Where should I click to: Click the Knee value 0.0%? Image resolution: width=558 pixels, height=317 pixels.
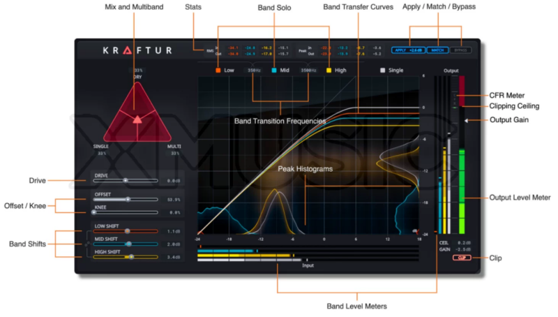174,213
